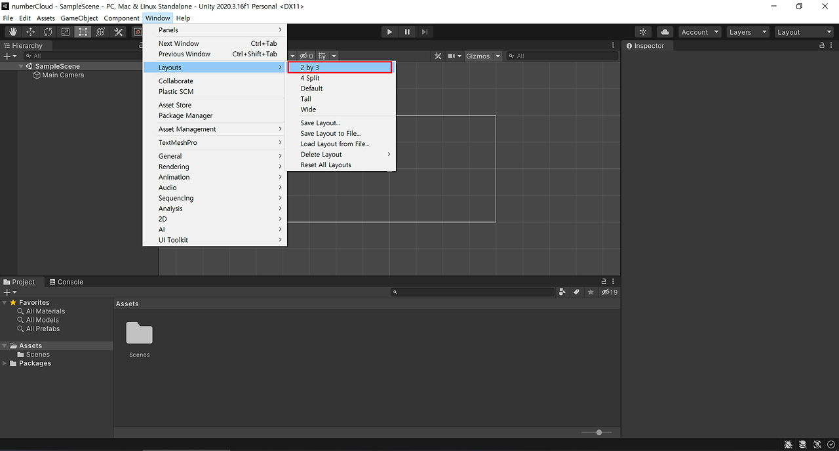Viewport: 839px width, 451px height.
Task: Lock the Inspector panel
Action: pyautogui.click(x=822, y=45)
